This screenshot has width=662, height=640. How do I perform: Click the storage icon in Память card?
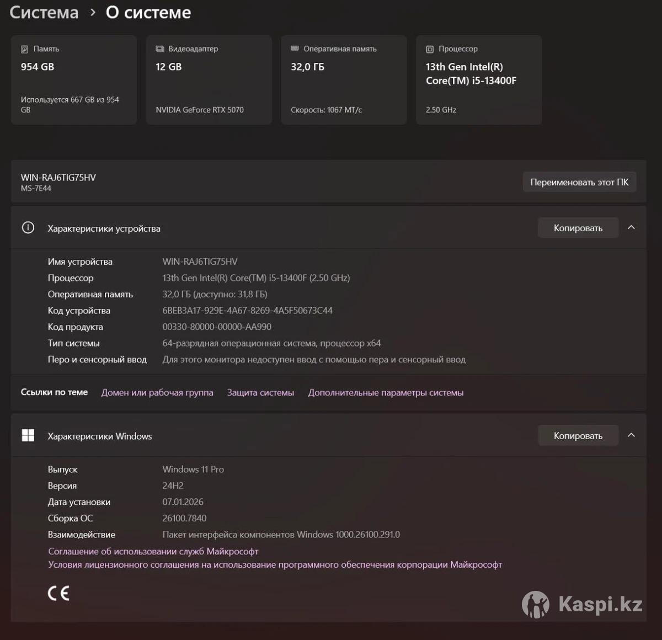click(24, 49)
